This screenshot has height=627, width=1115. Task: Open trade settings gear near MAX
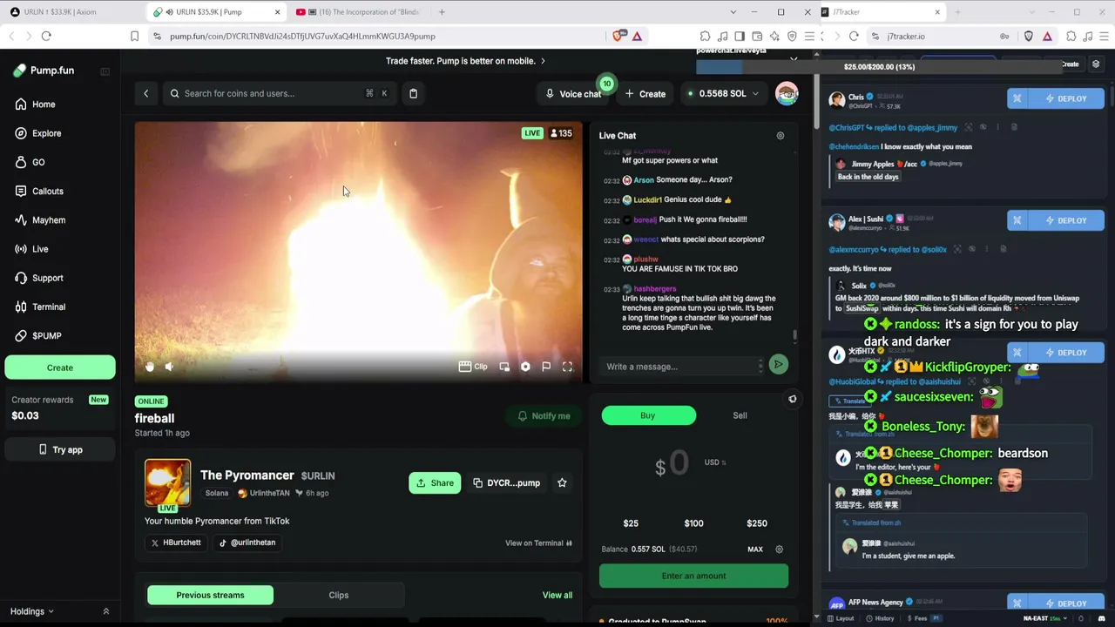[779, 549]
